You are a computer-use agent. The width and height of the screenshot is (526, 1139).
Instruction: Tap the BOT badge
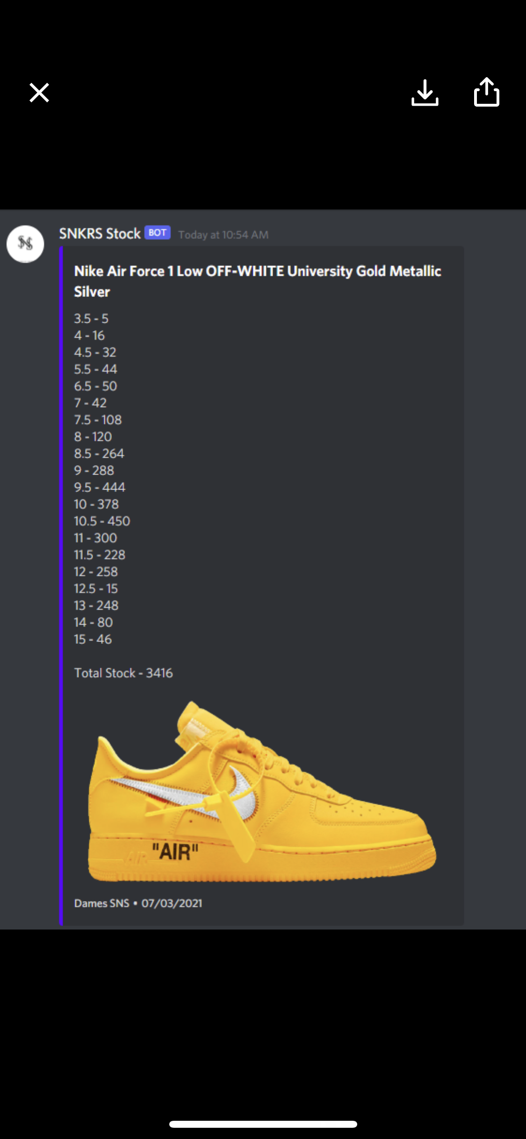(158, 232)
